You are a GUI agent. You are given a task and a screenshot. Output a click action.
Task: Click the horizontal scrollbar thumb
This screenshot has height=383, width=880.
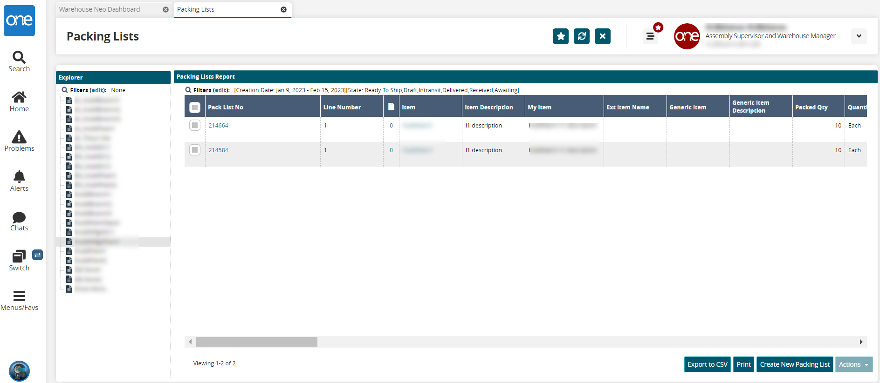click(257, 342)
